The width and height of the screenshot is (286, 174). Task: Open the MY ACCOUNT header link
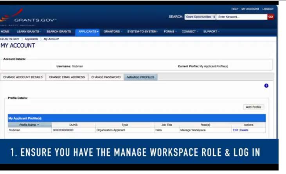(x=250, y=9)
